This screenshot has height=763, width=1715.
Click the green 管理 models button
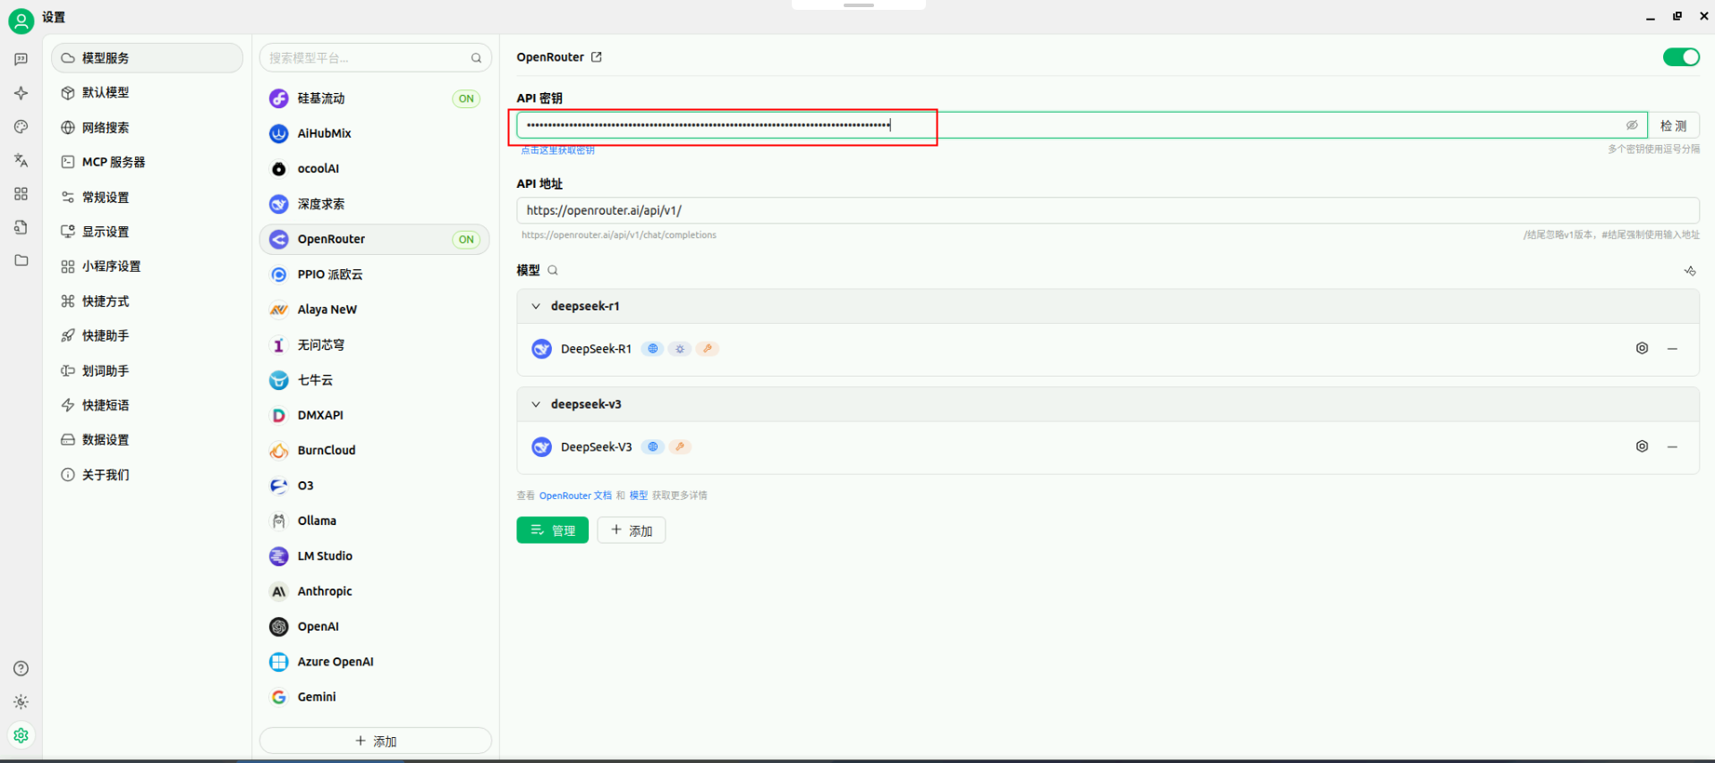pyautogui.click(x=552, y=530)
